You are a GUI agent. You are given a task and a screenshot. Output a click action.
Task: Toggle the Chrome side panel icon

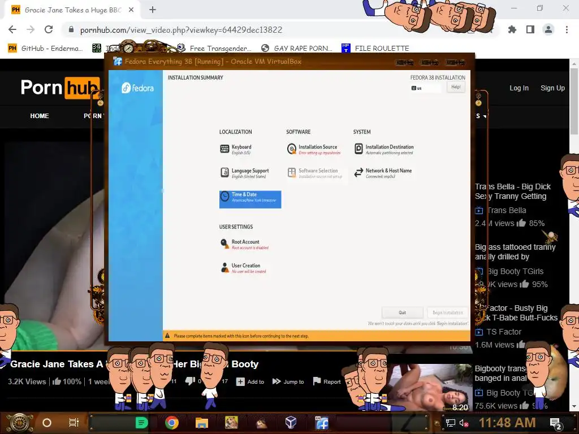point(530,29)
